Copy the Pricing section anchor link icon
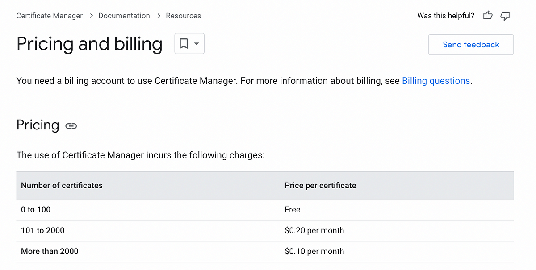The image size is (536, 270). [x=71, y=126]
